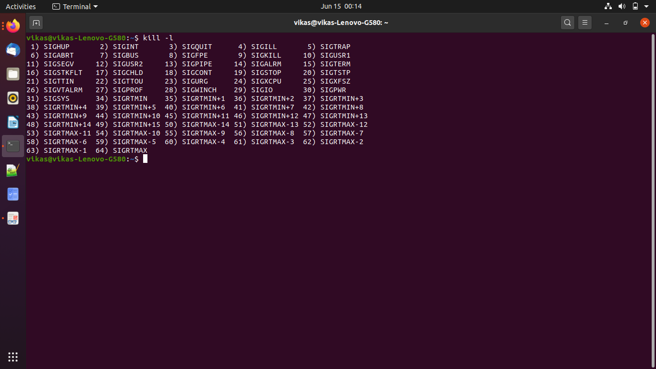
Task: Click the battery icon in top bar
Action: pos(635,6)
